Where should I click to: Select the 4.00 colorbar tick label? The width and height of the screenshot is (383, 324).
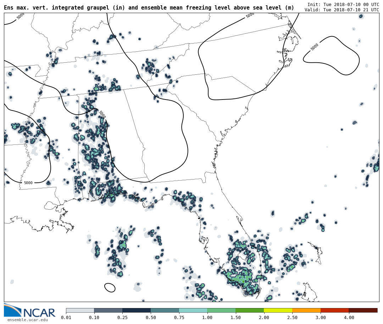click(x=349, y=318)
